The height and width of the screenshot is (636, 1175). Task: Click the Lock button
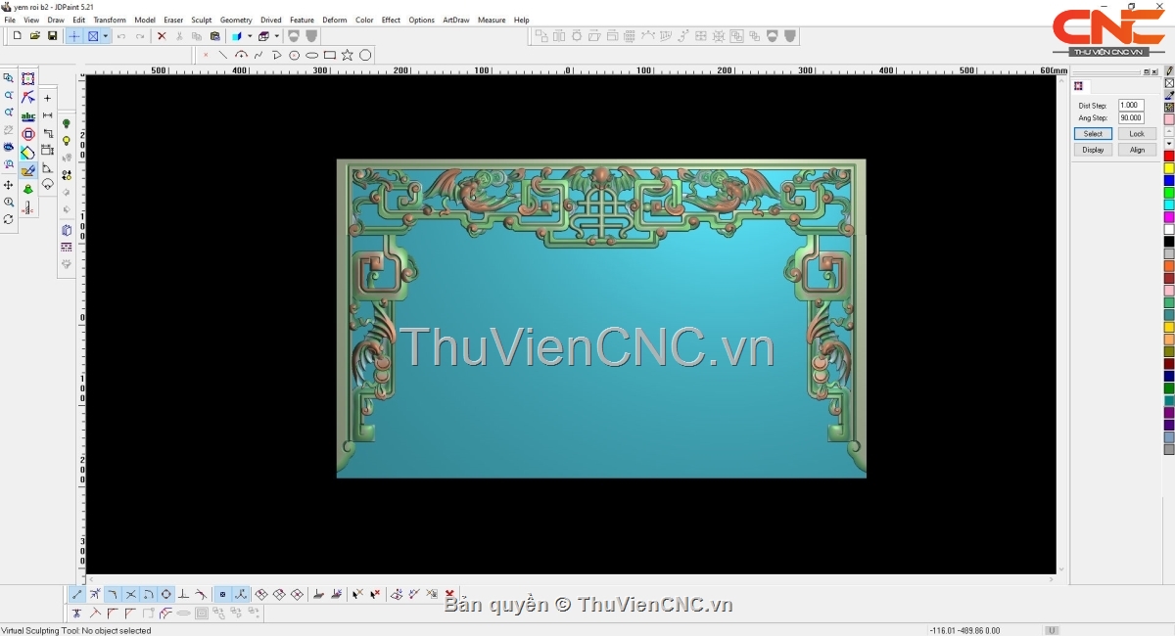tap(1137, 134)
